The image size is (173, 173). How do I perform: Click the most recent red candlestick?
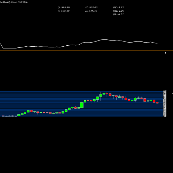coord(157,103)
